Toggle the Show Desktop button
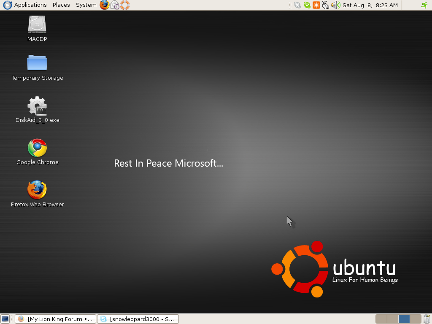 coord(5,319)
